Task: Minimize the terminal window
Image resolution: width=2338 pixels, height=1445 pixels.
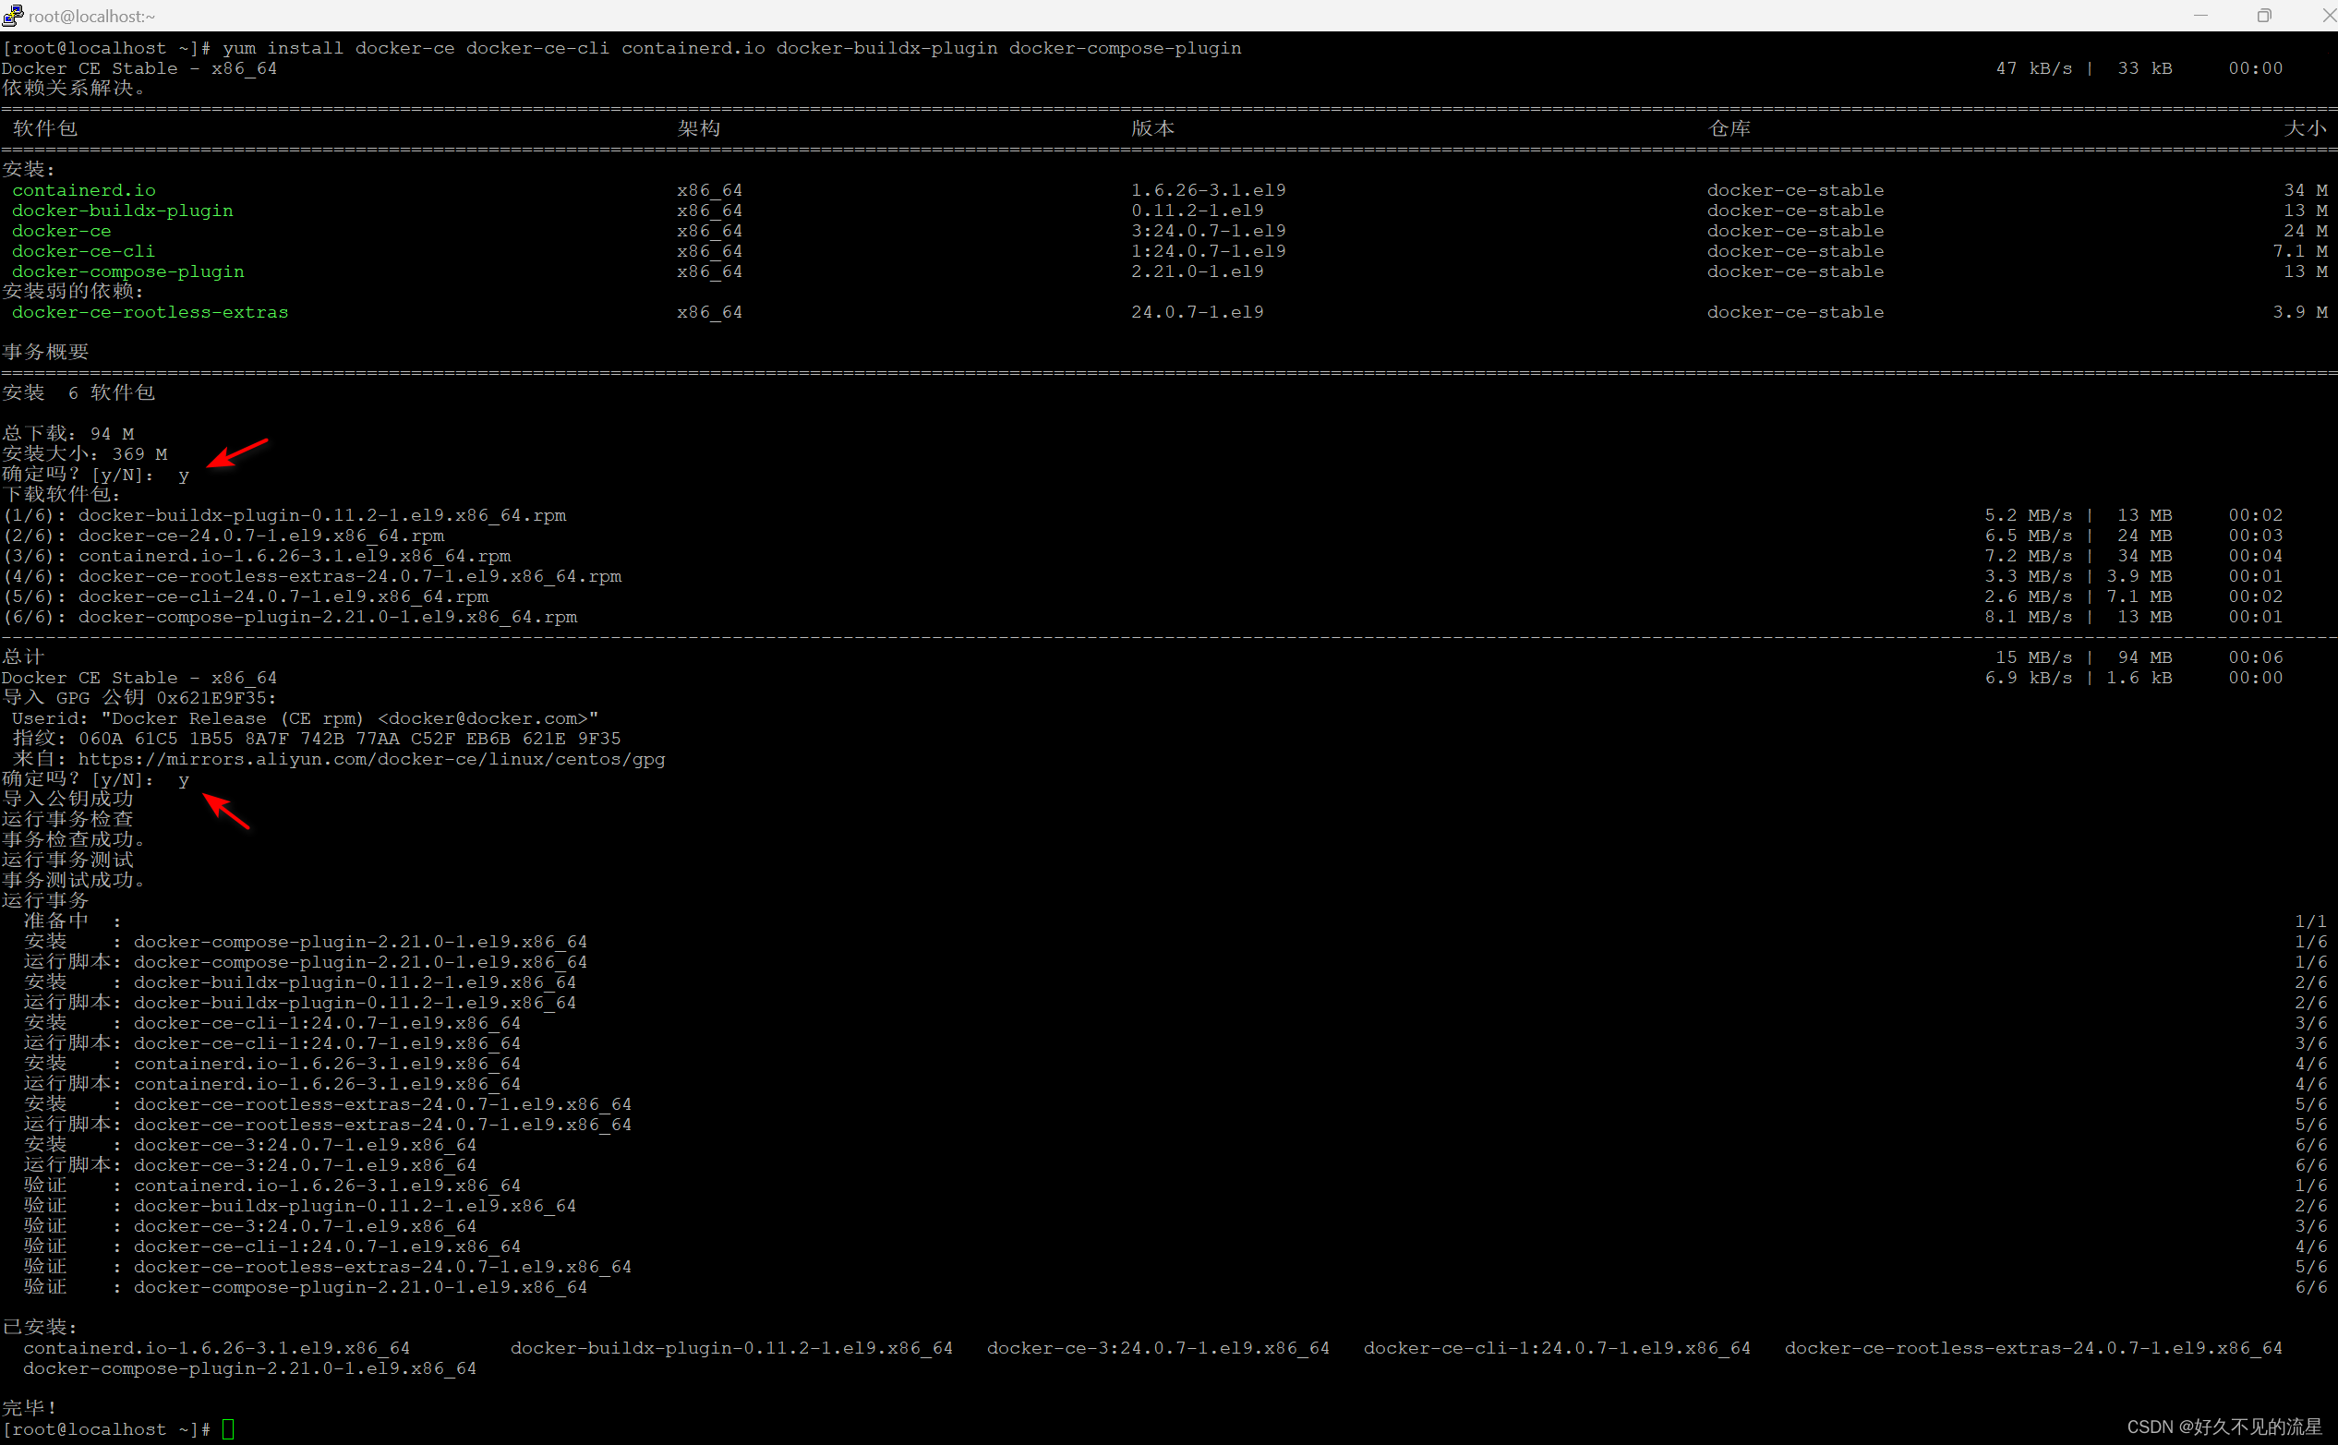Action: coord(2200,16)
